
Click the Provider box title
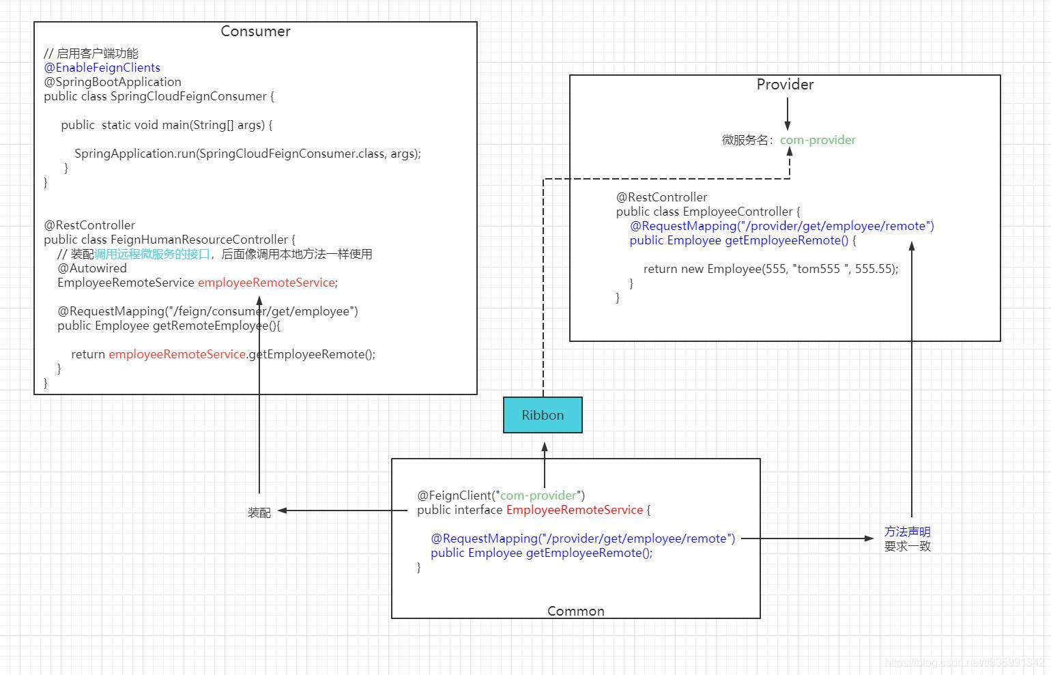pos(785,85)
